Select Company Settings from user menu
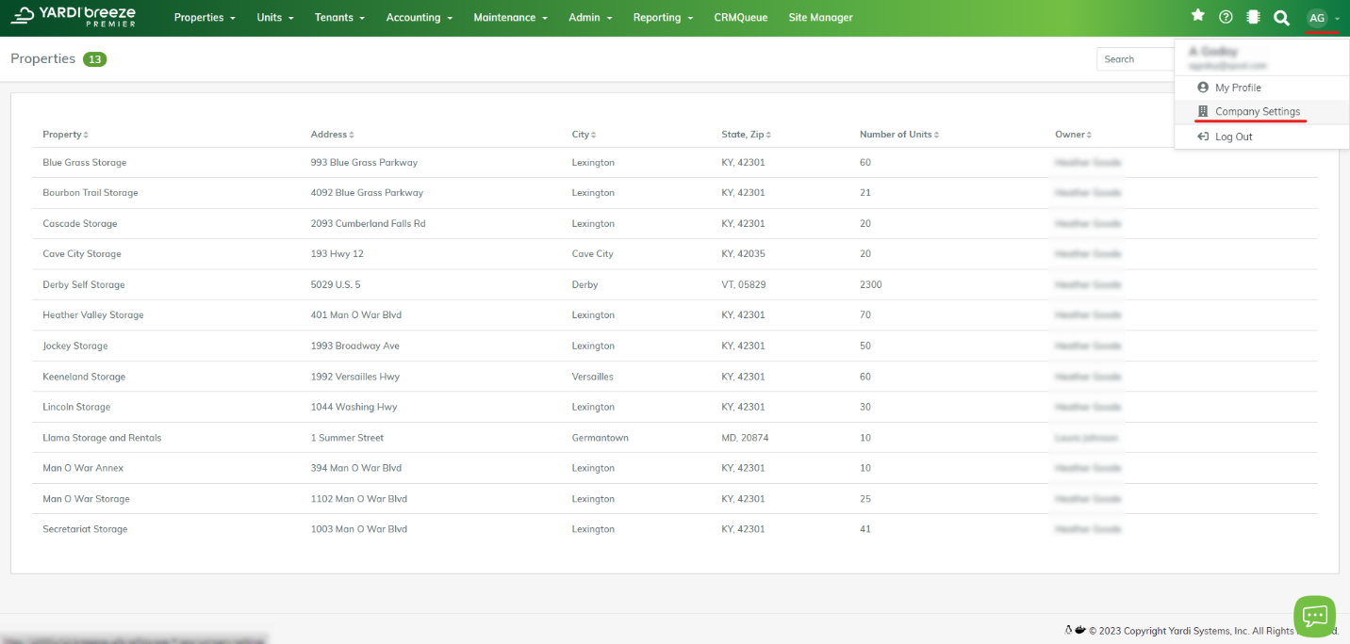This screenshot has width=1350, height=644. pyautogui.click(x=1257, y=112)
